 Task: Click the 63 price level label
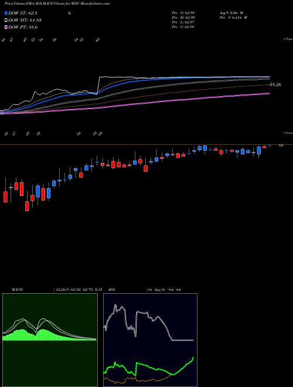point(281,145)
